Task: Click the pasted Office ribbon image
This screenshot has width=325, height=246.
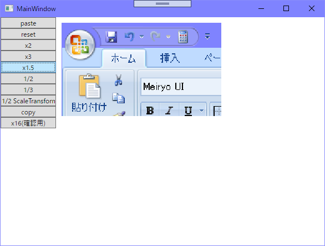Action: coord(141,69)
